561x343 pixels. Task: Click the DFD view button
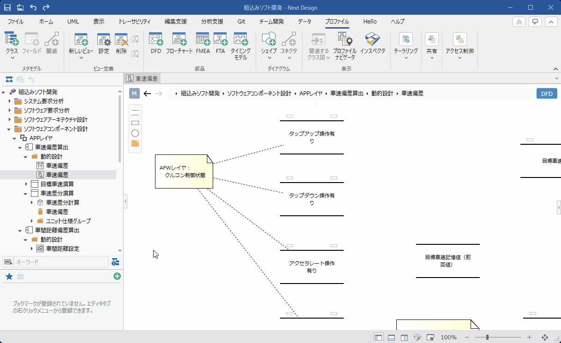point(547,94)
